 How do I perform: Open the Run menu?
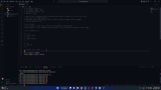(23, 1)
